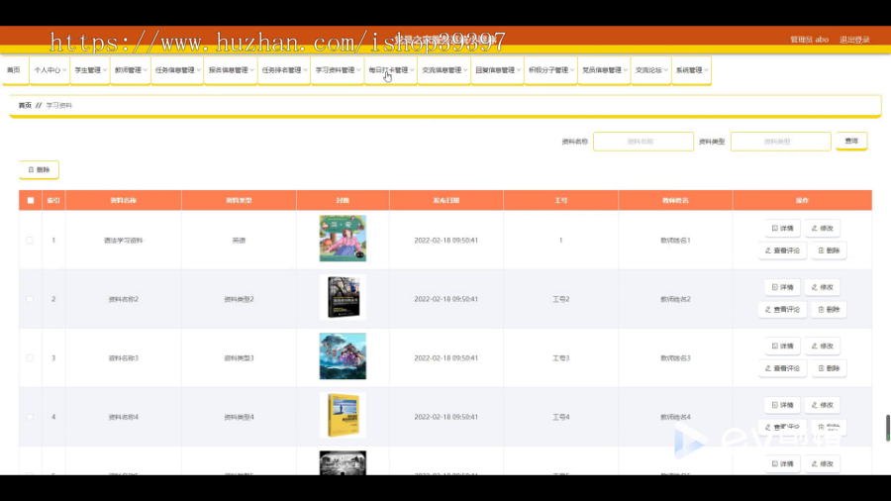Screen dimensions: 891x501
Task: Click 详情 for row 资料名称2
Action: (782, 287)
